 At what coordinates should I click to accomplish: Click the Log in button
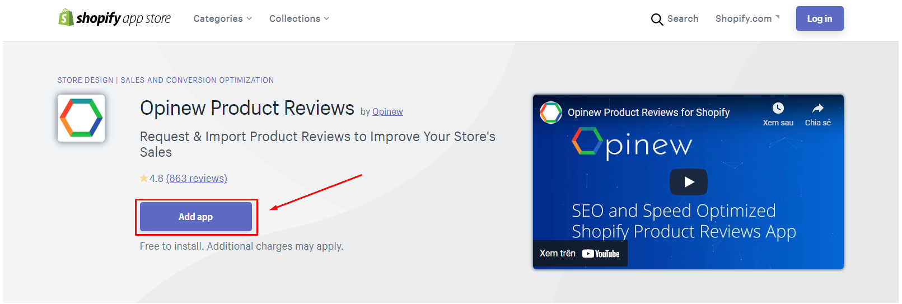tap(820, 18)
